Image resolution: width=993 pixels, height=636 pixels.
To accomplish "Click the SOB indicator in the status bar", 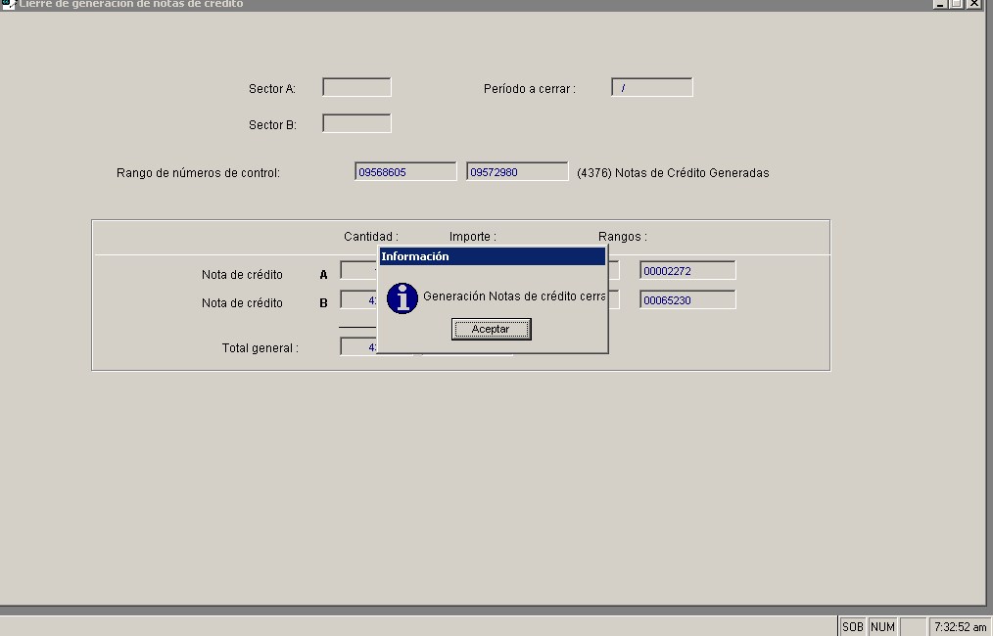I will pos(852,627).
